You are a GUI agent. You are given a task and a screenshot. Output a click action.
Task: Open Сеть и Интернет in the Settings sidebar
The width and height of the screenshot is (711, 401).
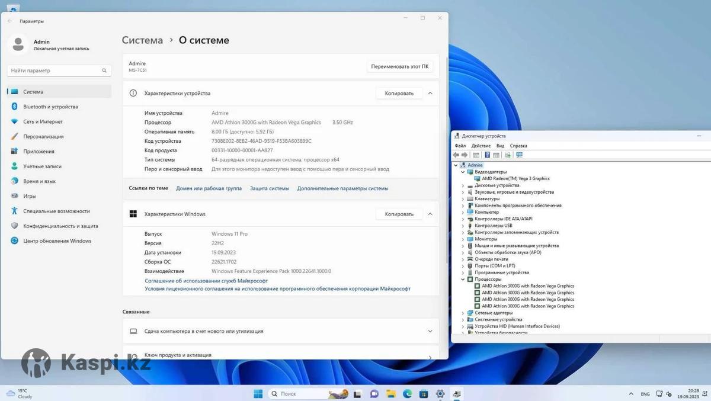(59, 121)
